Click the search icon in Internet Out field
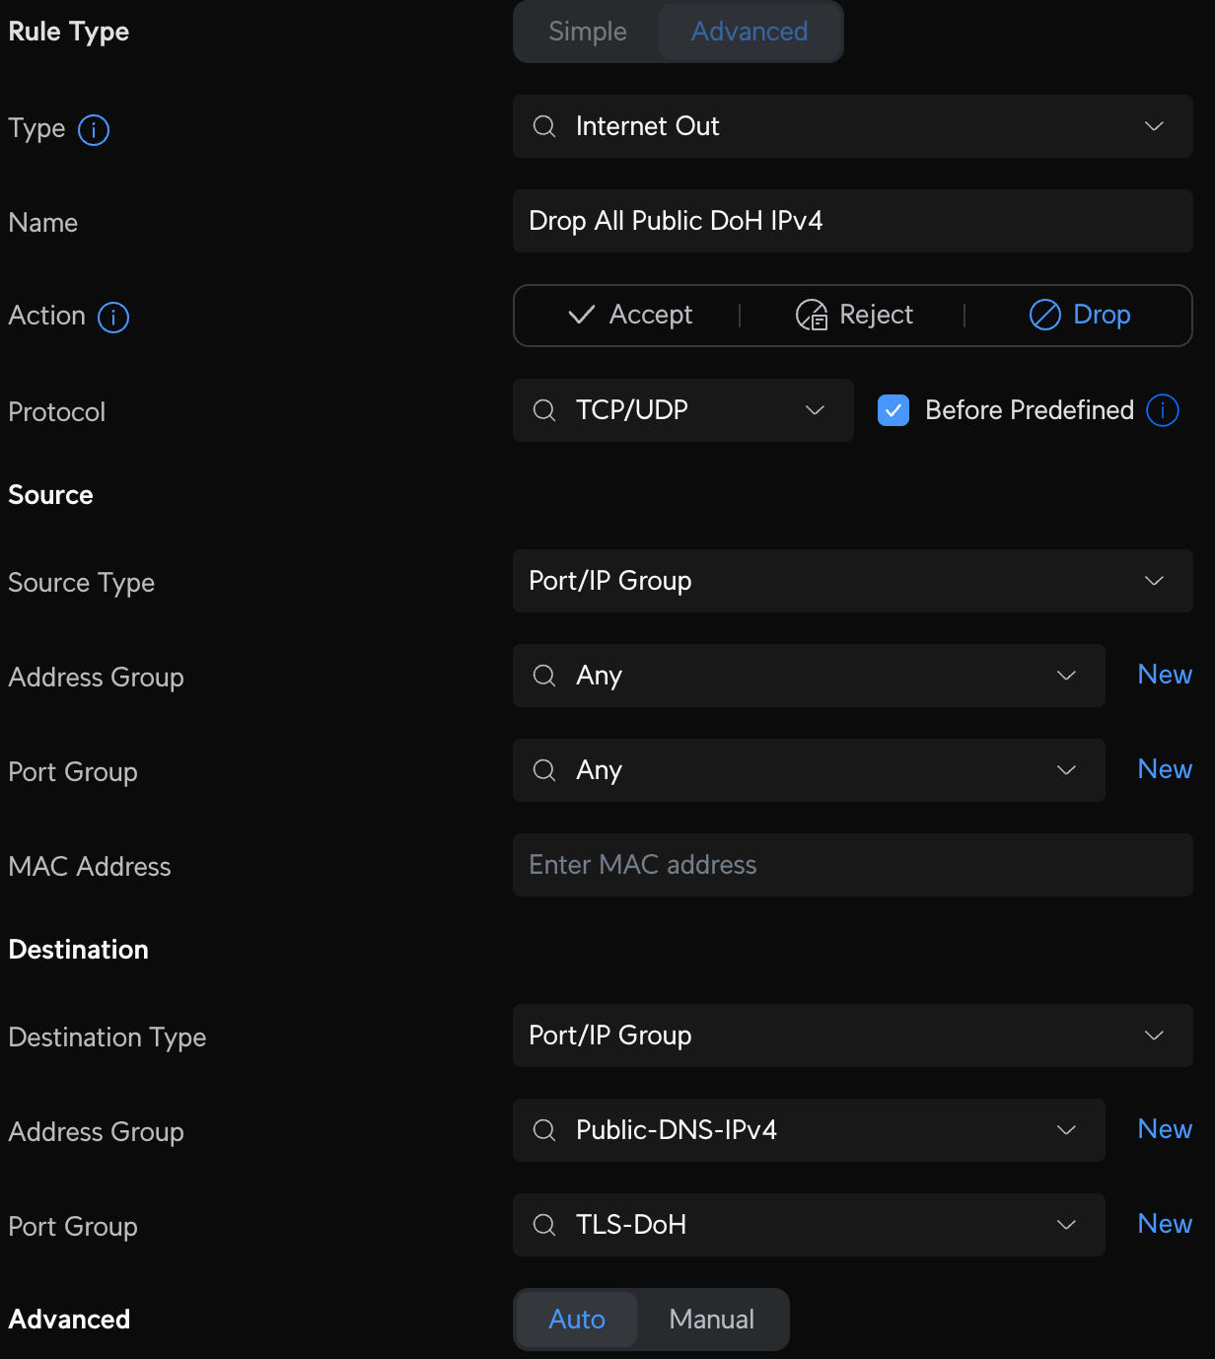Image resolution: width=1215 pixels, height=1359 pixels. click(544, 126)
